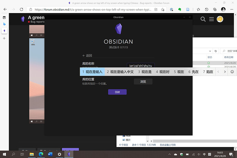The image size is (237, 158).
Task: Open the forum hamburger menu
Action: point(211,19)
